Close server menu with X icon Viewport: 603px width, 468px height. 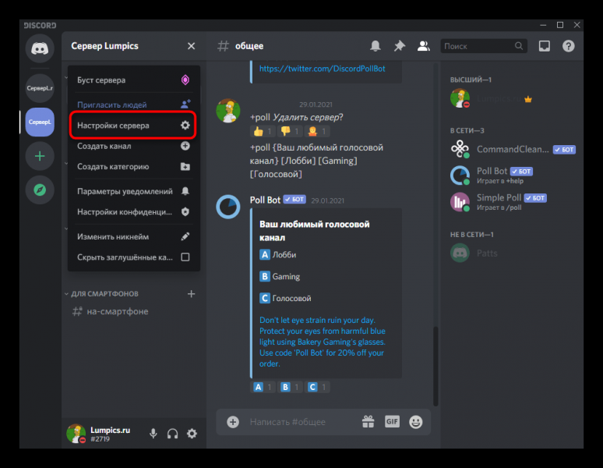[191, 46]
